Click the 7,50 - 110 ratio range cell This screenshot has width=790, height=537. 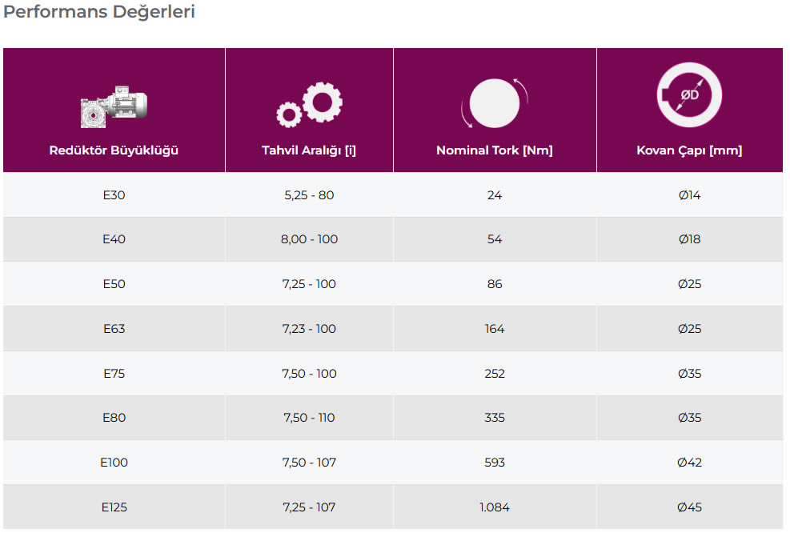pyautogui.click(x=309, y=418)
